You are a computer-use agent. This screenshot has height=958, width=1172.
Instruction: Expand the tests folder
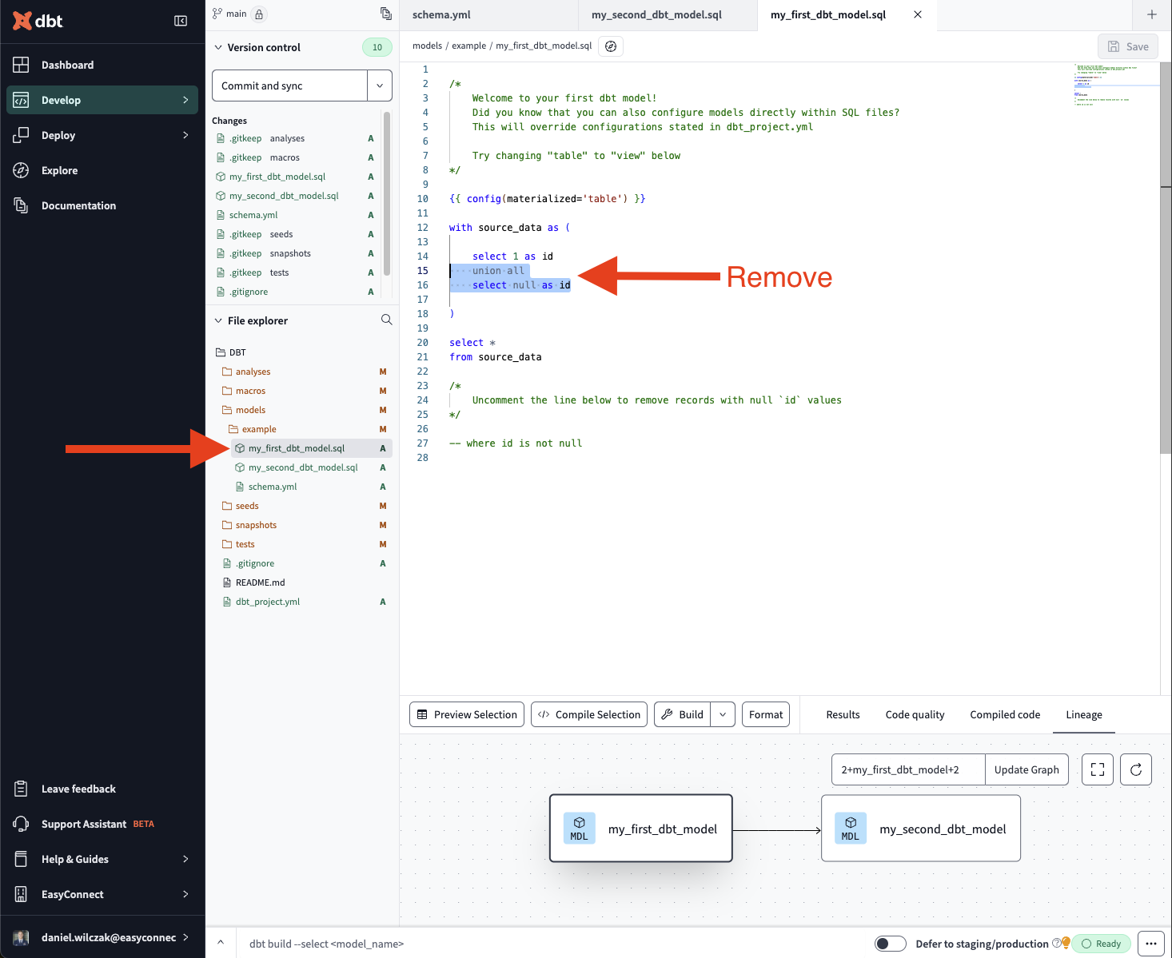coord(238,544)
